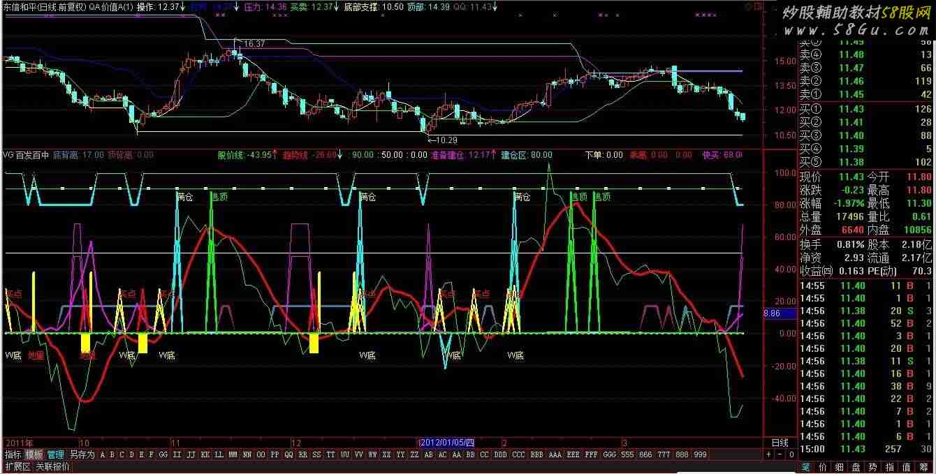Image resolution: width=936 pixels, height=474 pixels.
Task: Choose the MM template tab
Action: pos(233,454)
